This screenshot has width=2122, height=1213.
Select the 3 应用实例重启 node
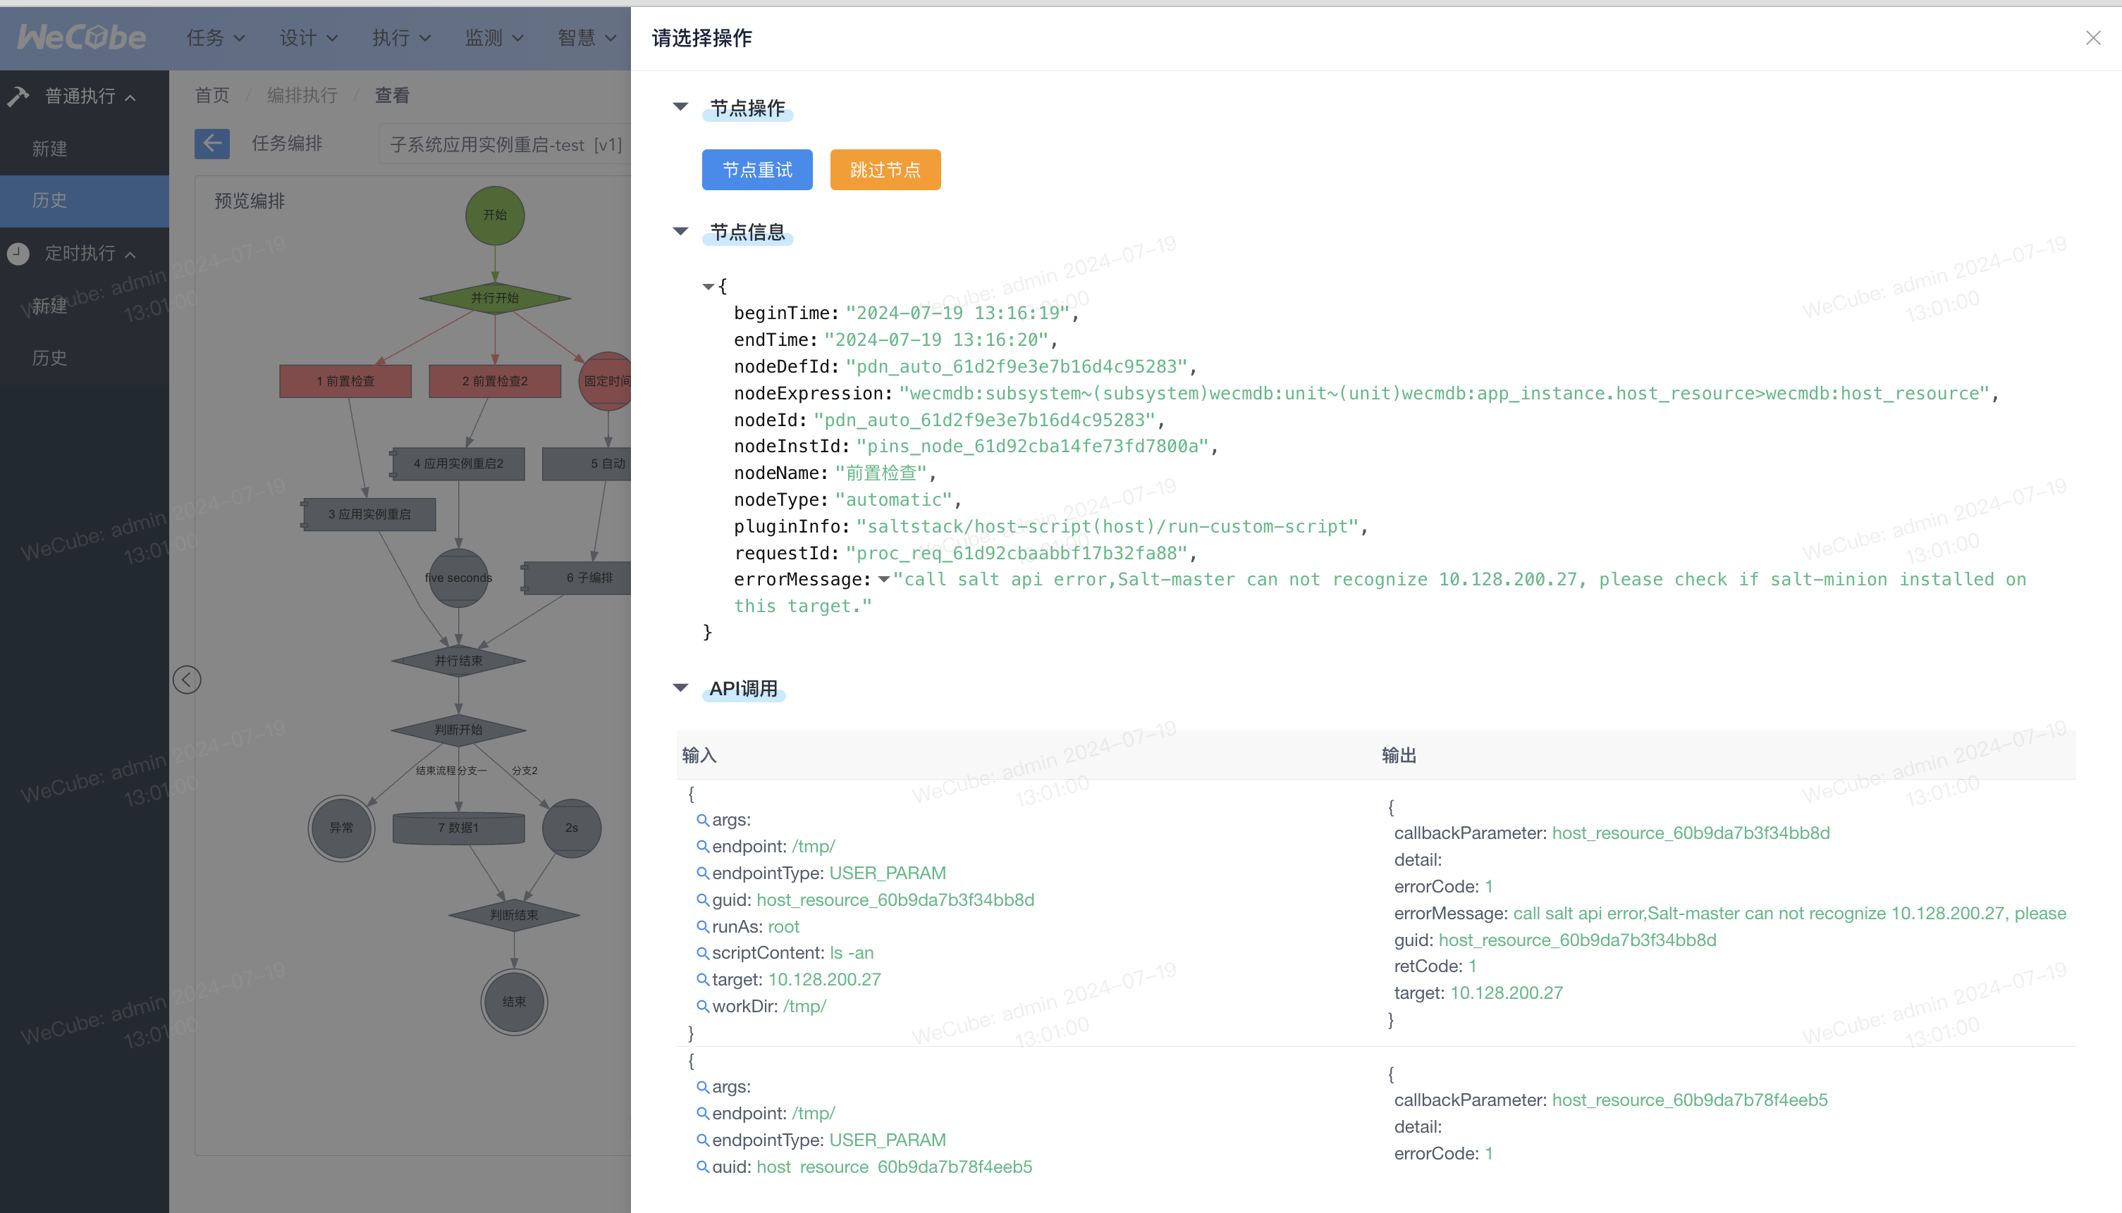click(x=369, y=514)
